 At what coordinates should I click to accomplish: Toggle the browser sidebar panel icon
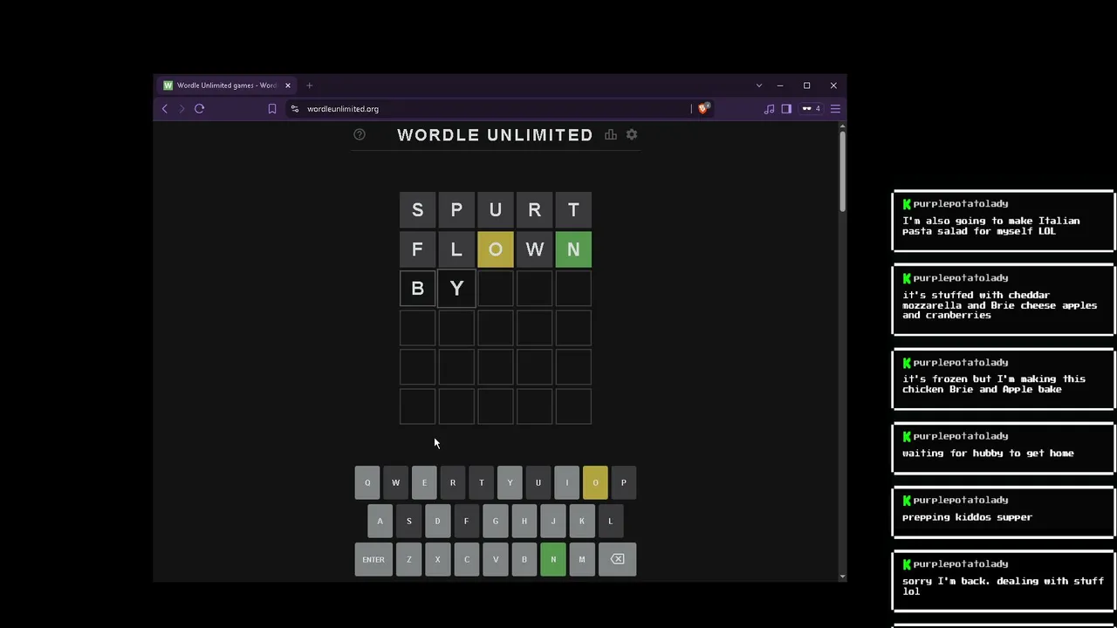tap(786, 109)
